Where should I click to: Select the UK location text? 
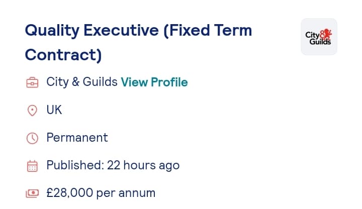[x=54, y=110]
